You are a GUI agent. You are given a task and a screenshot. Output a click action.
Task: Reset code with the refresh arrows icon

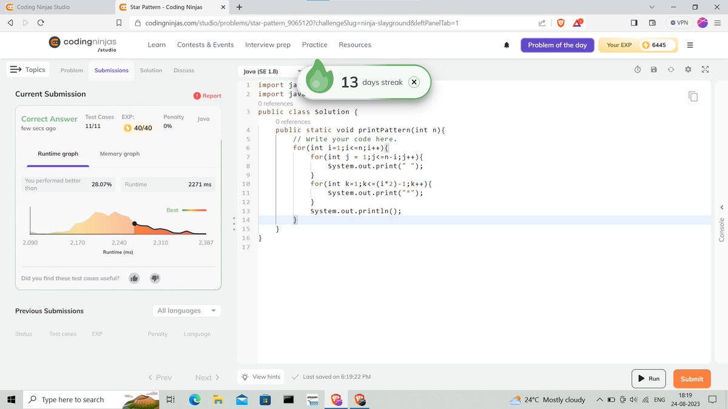(671, 70)
